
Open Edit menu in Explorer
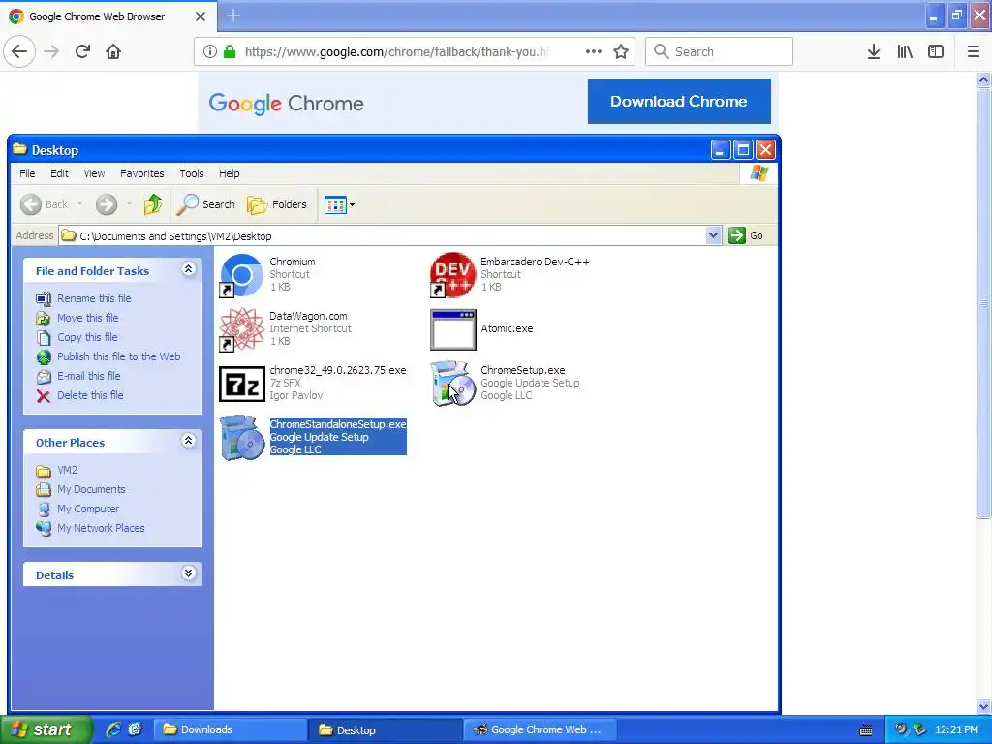(59, 173)
